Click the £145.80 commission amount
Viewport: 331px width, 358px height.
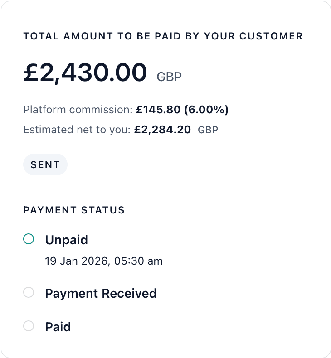(x=158, y=110)
